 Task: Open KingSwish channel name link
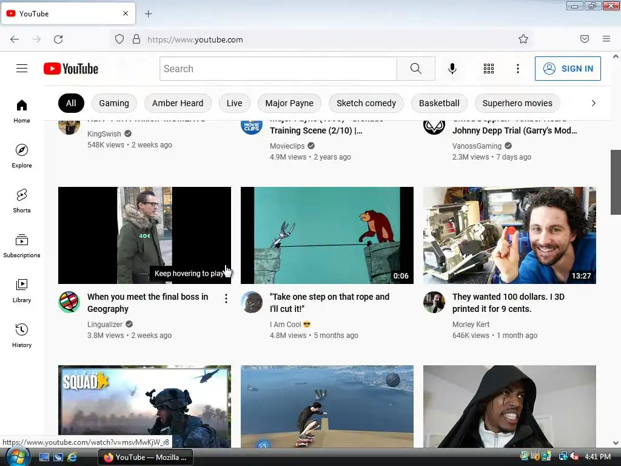[x=104, y=133]
